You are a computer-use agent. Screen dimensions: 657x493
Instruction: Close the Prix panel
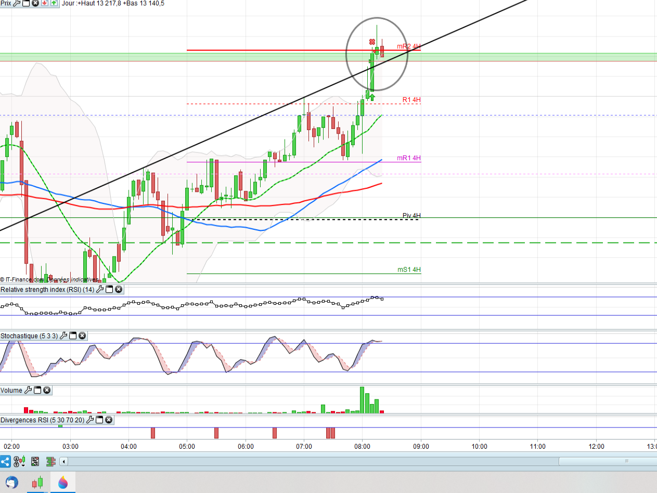pyautogui.click(x=35, y=3)
